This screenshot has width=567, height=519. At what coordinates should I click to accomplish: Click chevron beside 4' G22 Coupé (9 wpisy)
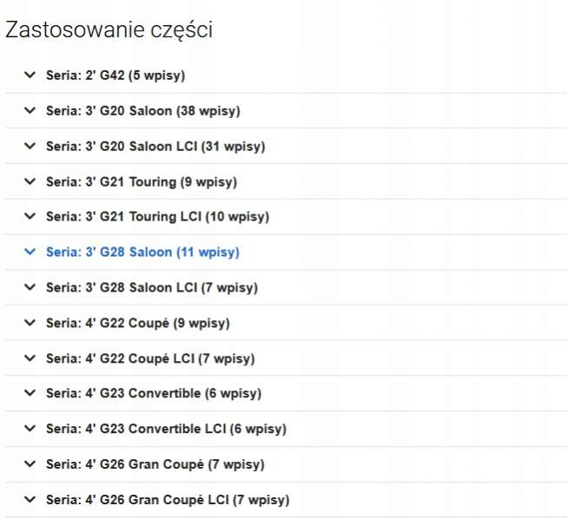pyautogui.click(x=30, y=323)
